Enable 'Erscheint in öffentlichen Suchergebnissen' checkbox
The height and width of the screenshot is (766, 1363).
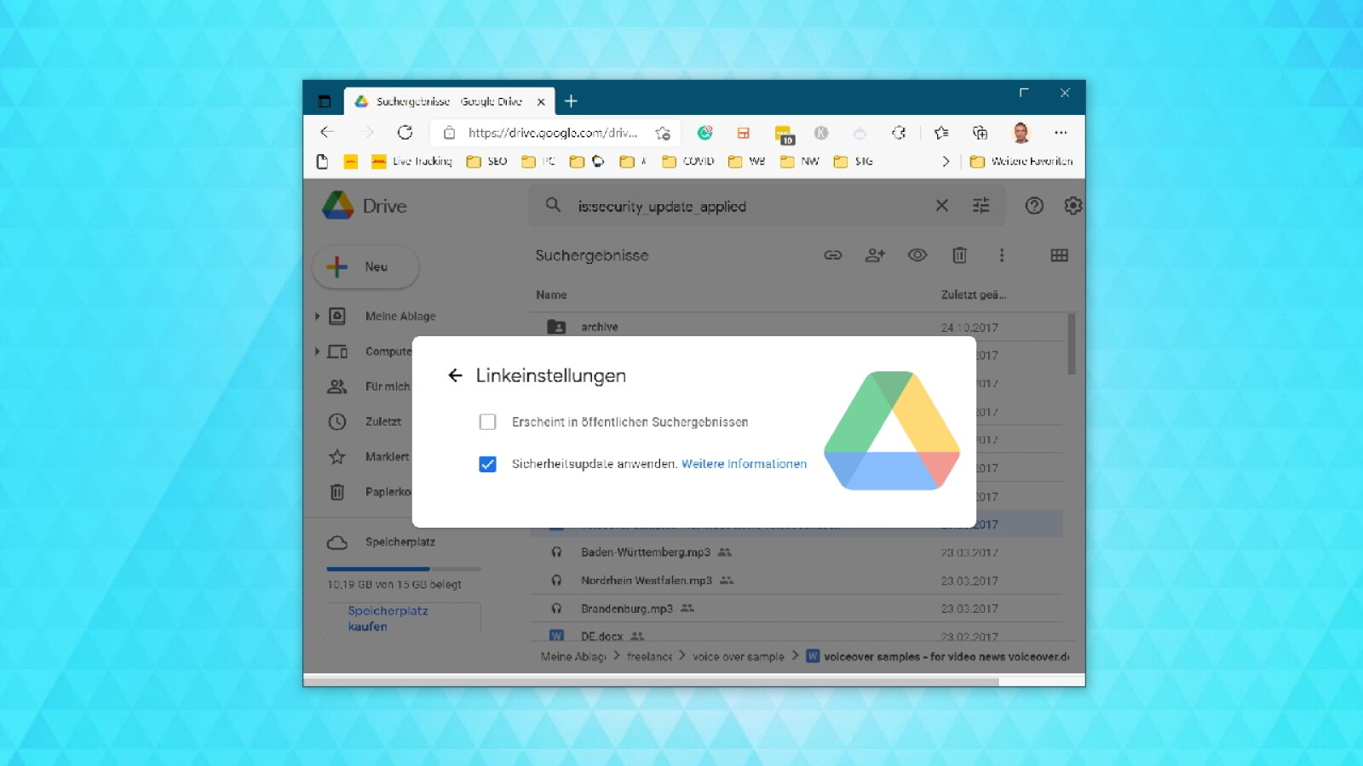[487, 421]
